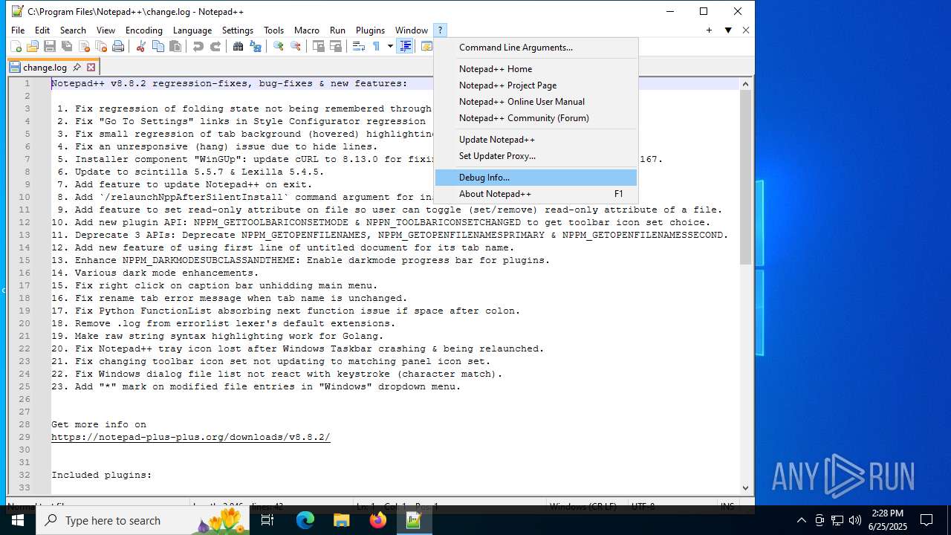Open File Explorer from the taskbar
Screen dimensions: 951x535
(x=341, y=520)
